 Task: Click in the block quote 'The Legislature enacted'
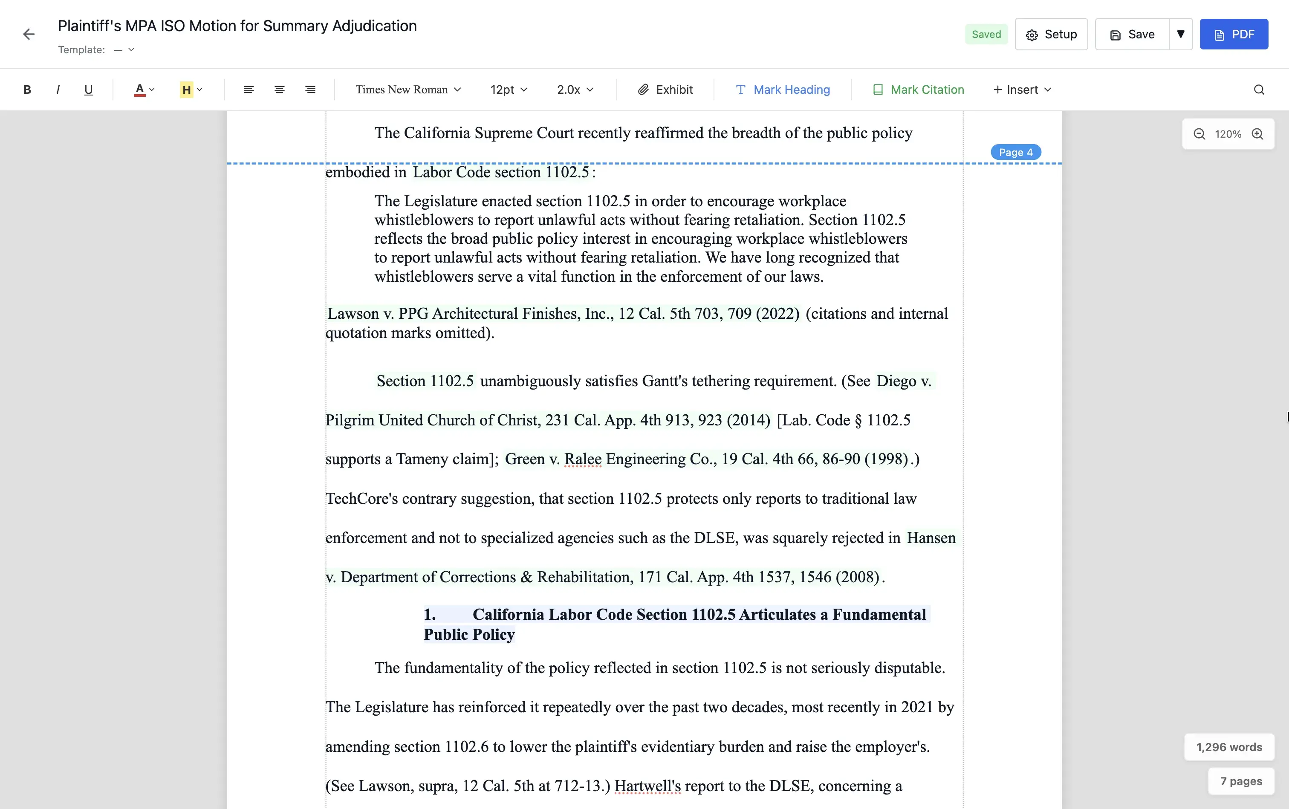641,239
